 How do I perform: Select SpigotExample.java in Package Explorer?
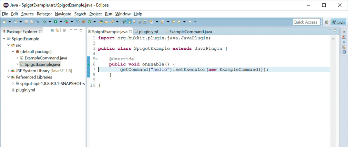40,64
